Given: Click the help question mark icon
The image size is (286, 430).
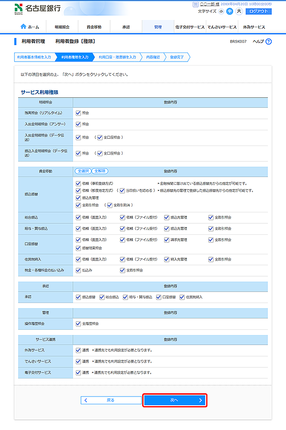Looking at the screenshot, I should (x=268, y=42).
